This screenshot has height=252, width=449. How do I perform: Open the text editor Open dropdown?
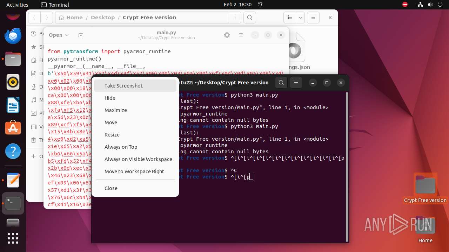(59, 35)
